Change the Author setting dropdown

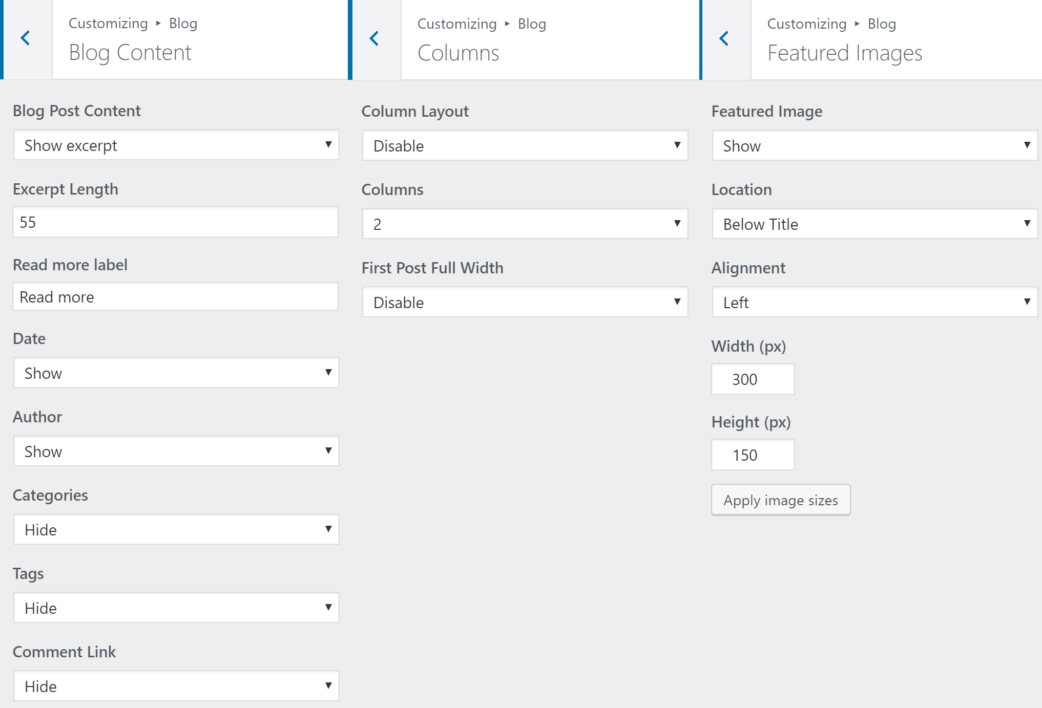pyautogui.click(x=176, y=451)
